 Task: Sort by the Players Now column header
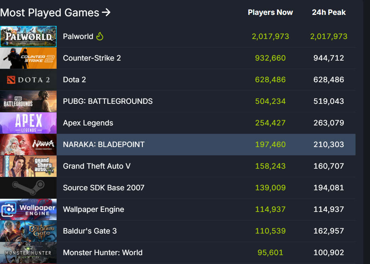point(270,12)
